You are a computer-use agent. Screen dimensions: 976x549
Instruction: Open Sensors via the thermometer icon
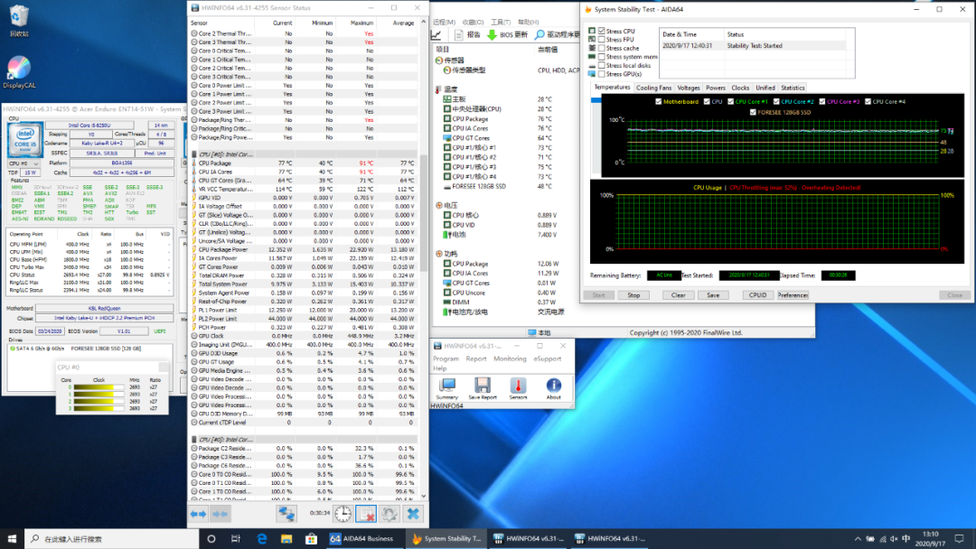518,386
